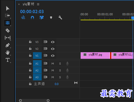Toggle timeline Snap magnet icon
Viewport: 134px width, 102px height.
32,18
